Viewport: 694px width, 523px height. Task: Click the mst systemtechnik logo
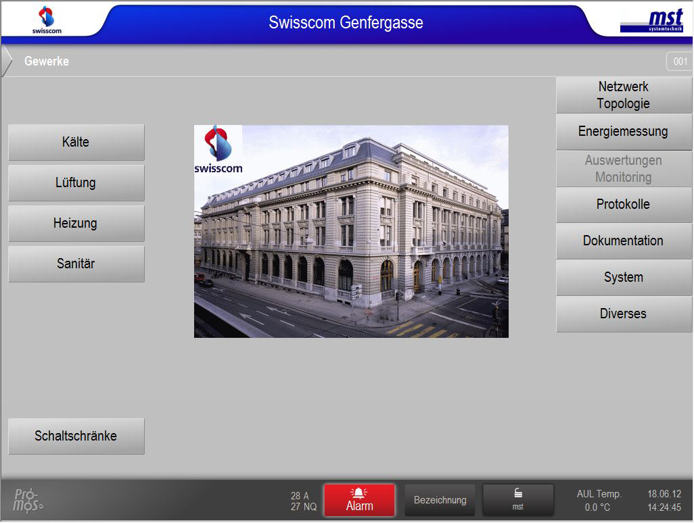tap(652, 21)
